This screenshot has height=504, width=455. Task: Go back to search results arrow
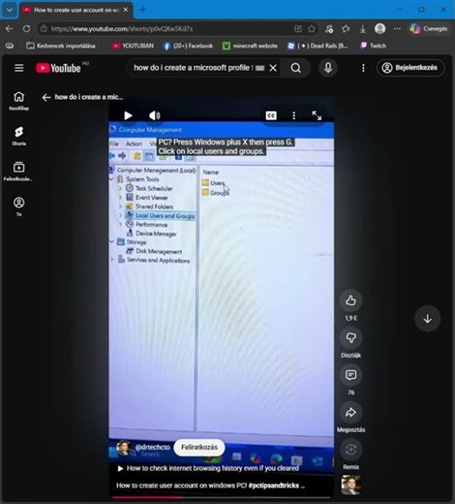46,97
